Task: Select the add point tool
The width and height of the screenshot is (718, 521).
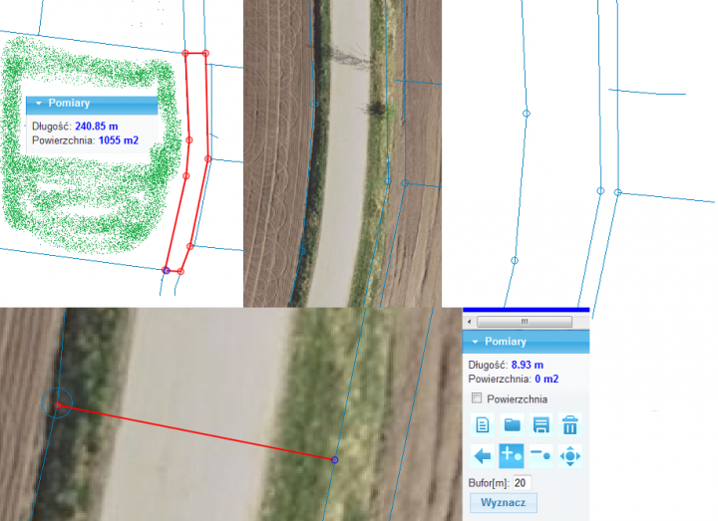Action: click(x=512, y=456)
